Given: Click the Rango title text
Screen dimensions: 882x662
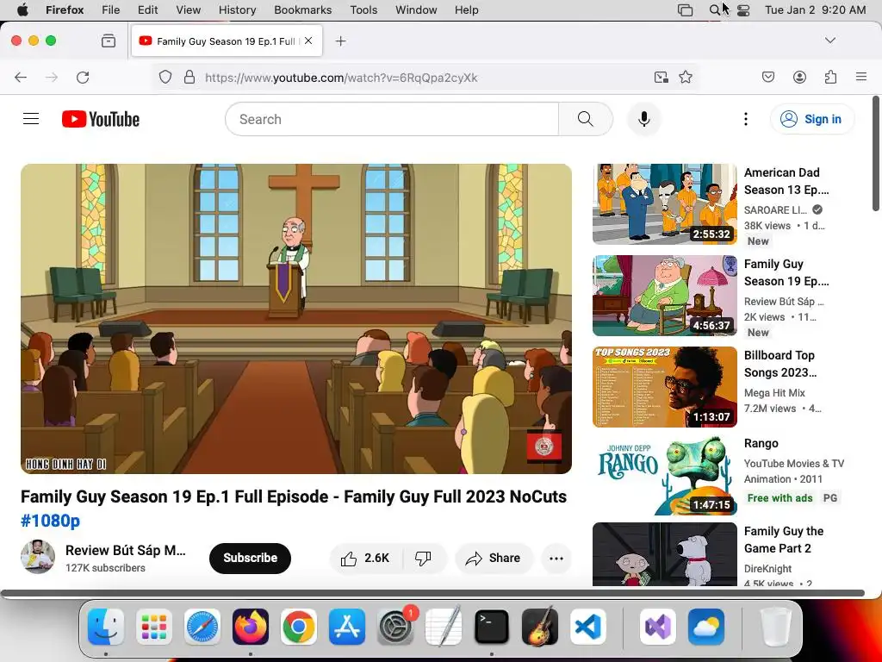Looking at the screenshot, I should click(761, 443).
